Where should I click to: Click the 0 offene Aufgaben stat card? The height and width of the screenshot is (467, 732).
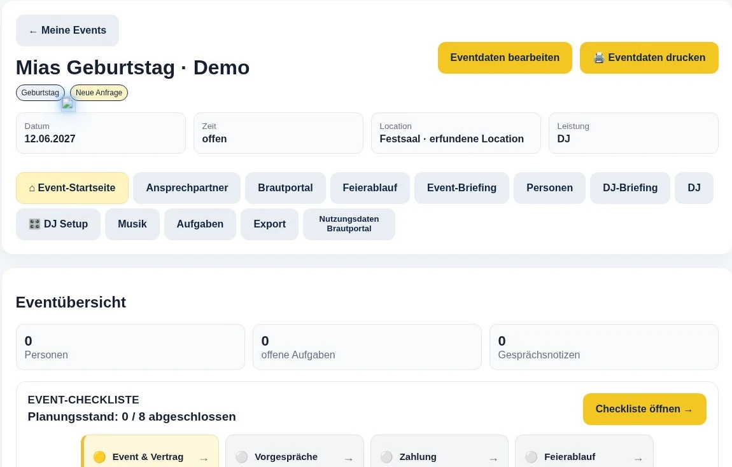(x=367, y=347)
